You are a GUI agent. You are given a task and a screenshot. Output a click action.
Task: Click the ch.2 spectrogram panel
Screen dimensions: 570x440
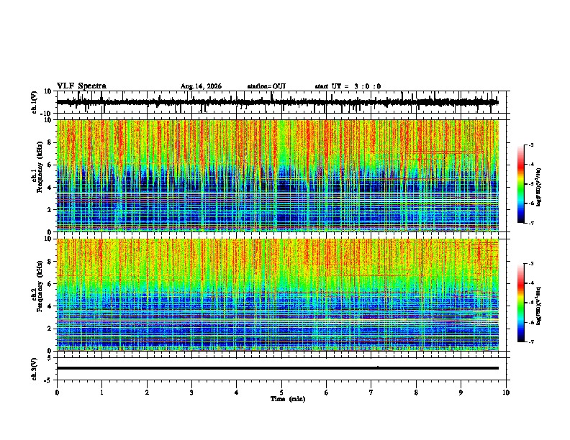(x=278, y=295)
